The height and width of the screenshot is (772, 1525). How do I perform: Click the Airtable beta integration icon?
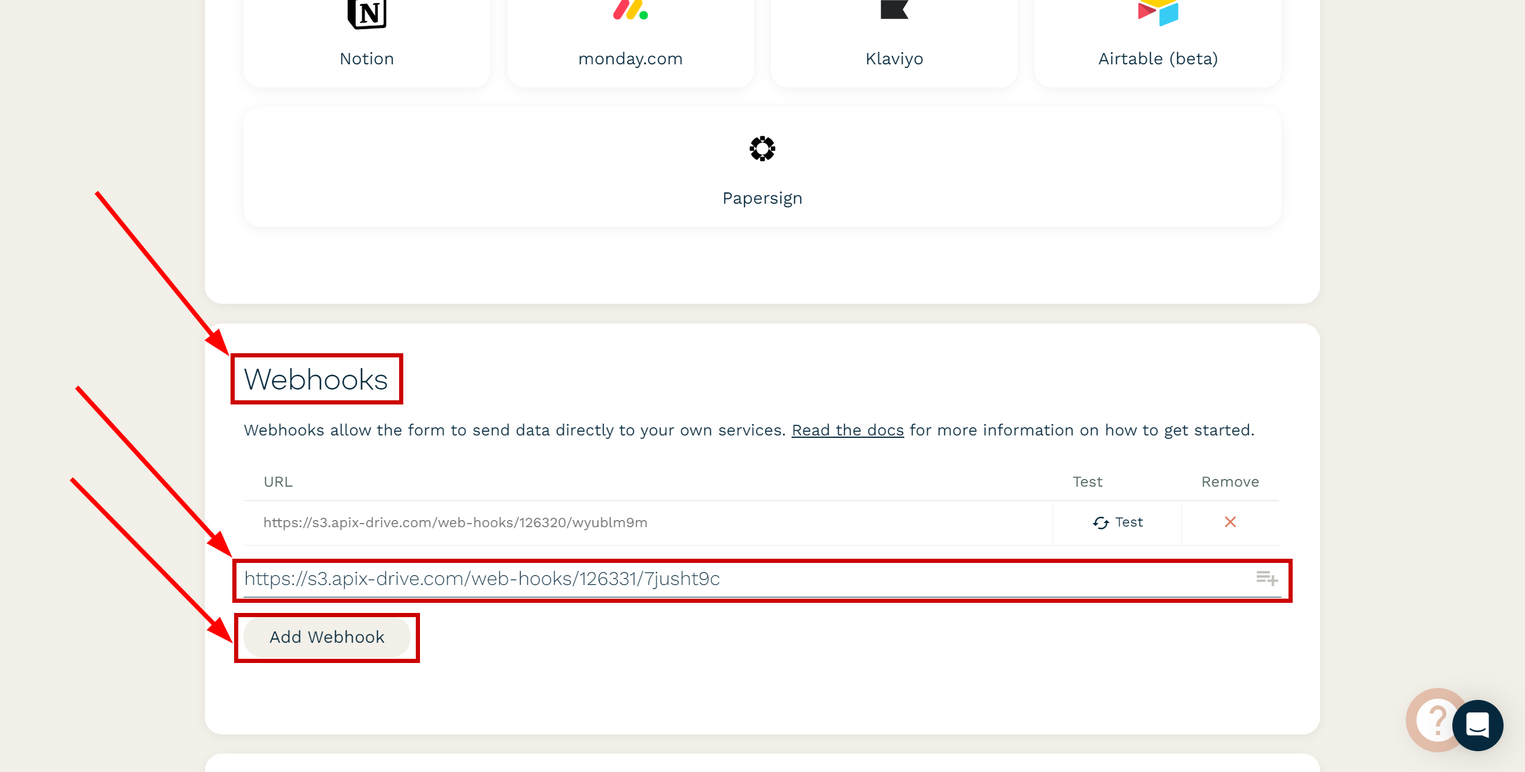(x=1158, y=12)
